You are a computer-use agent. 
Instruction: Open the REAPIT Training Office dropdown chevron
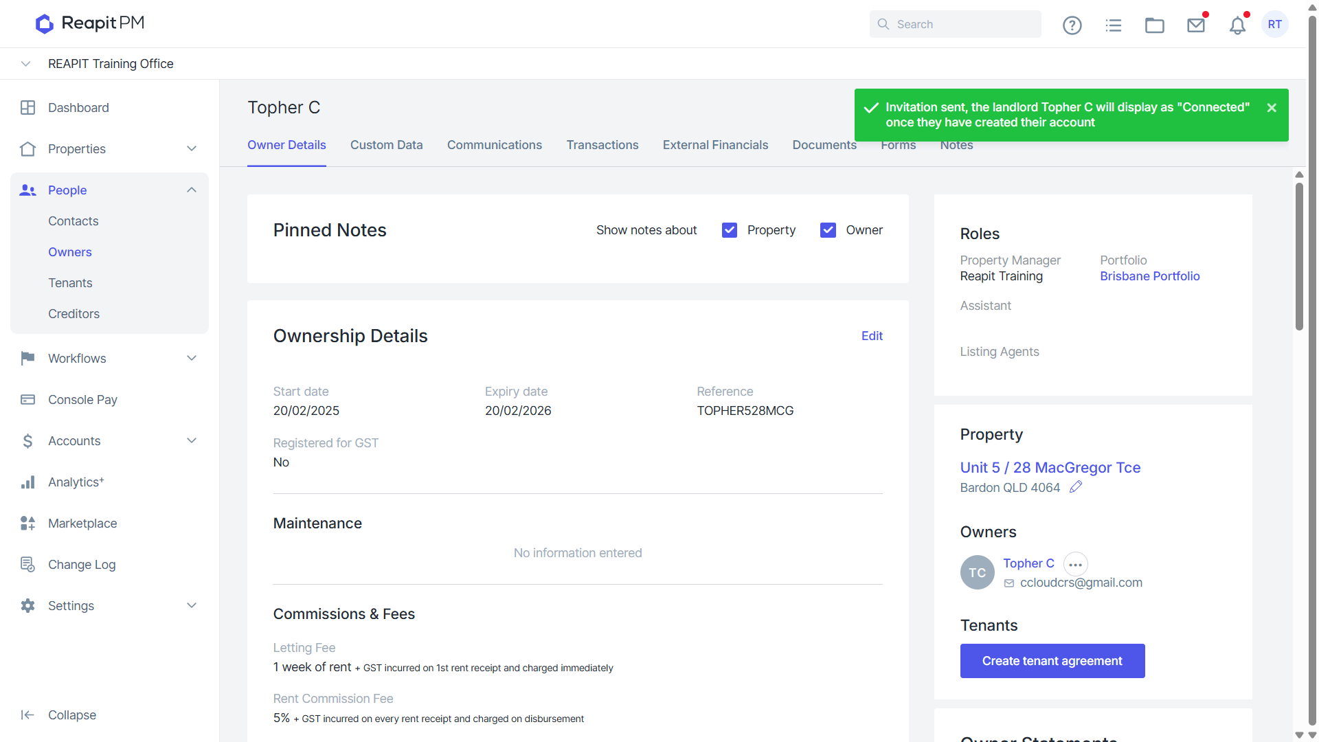[25, 64]
